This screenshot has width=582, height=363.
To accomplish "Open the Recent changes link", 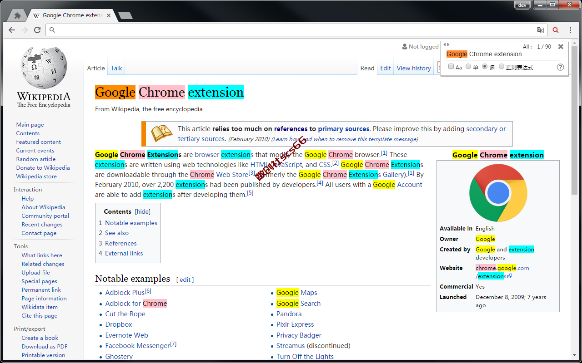I will [x=42, y=224].
